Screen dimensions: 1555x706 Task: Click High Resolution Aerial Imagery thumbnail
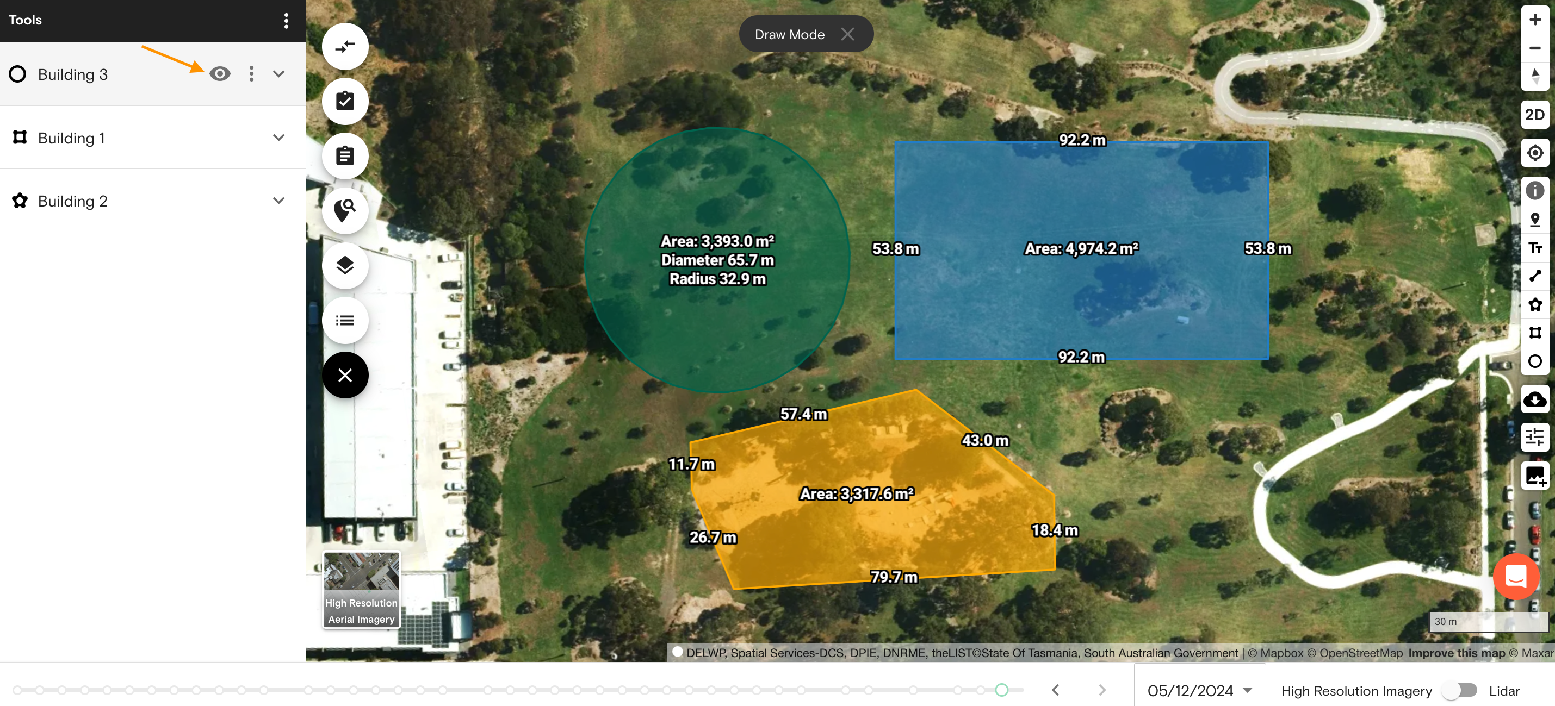[x=361, y=590]
